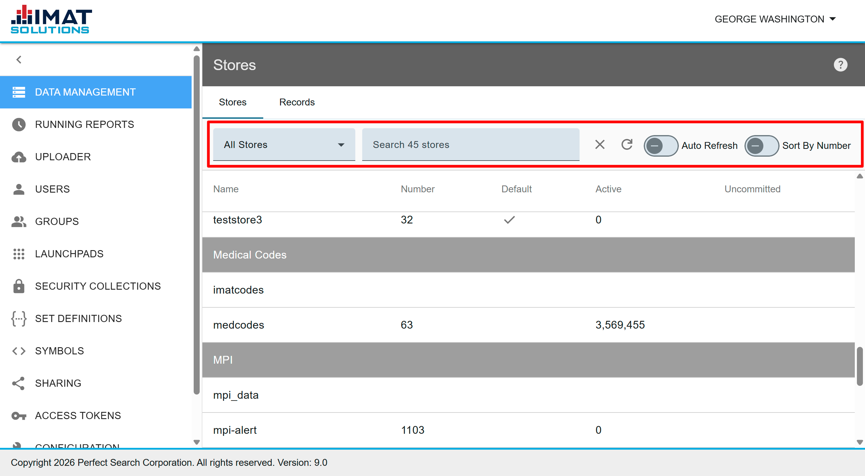Click the Sharing share icon
This screenshot has height=476, width=865.
(19, 383)
